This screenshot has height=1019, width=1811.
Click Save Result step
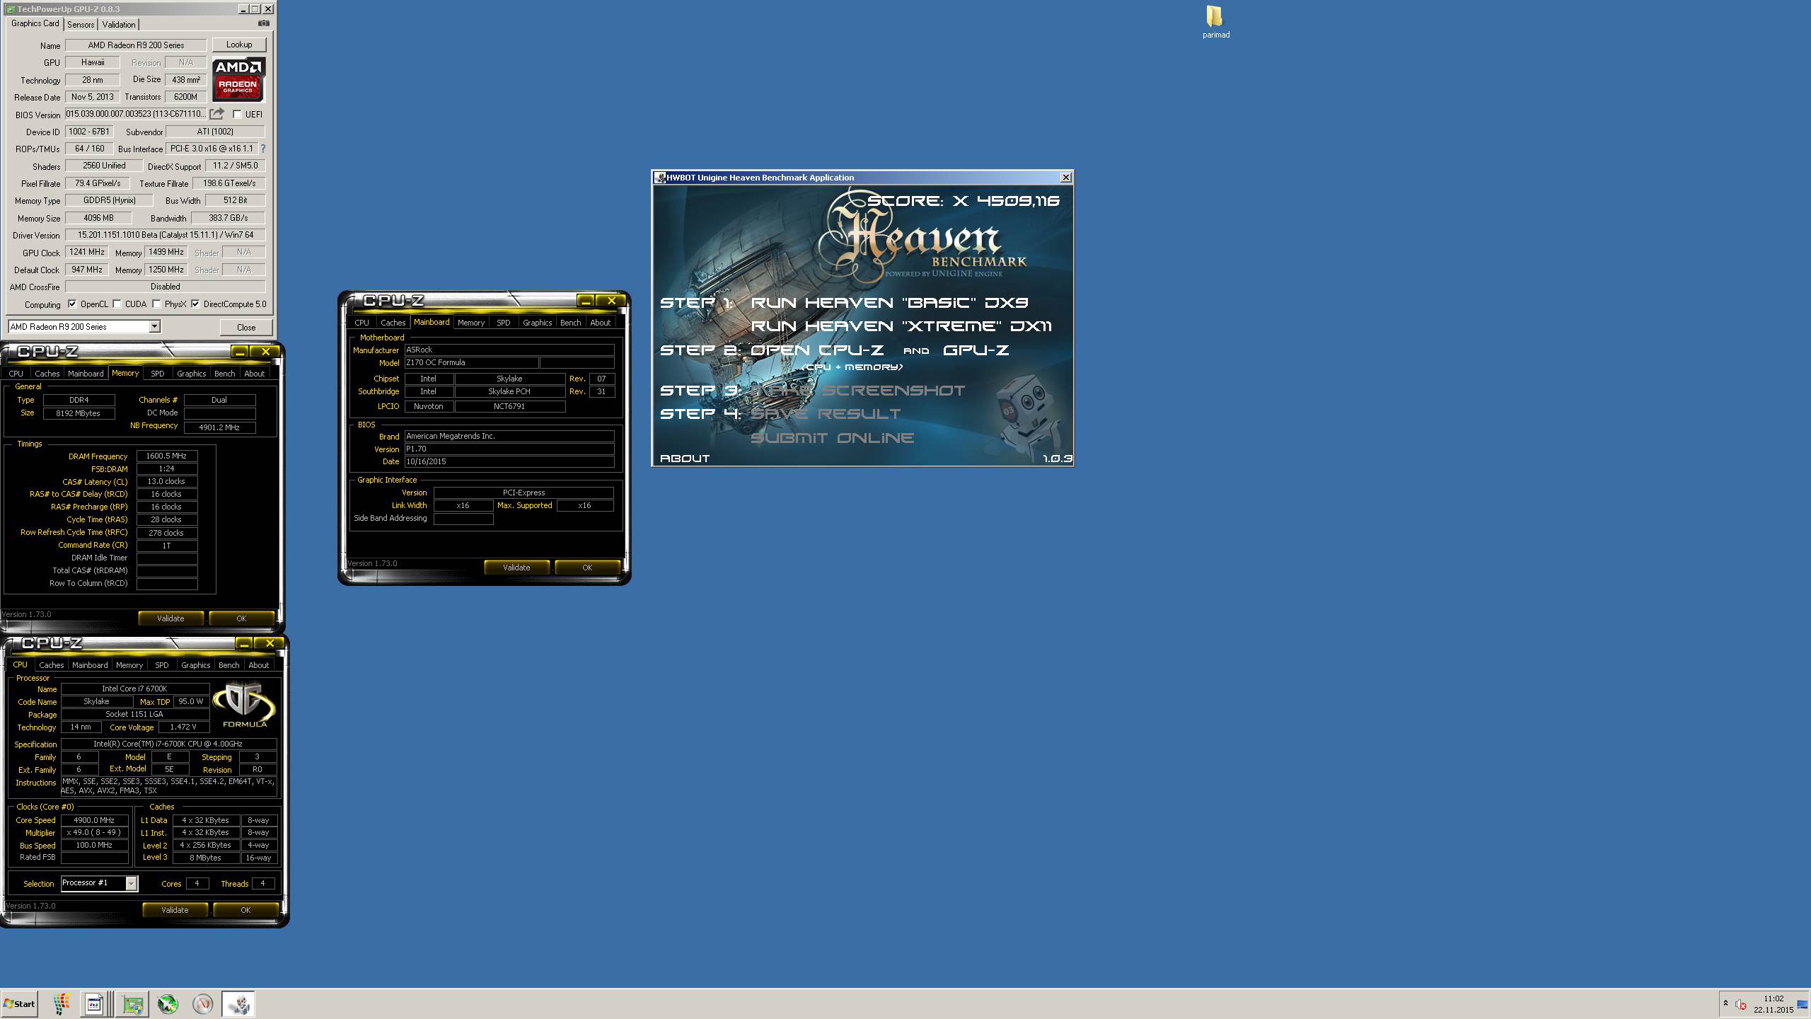click(x=826, y=414)
